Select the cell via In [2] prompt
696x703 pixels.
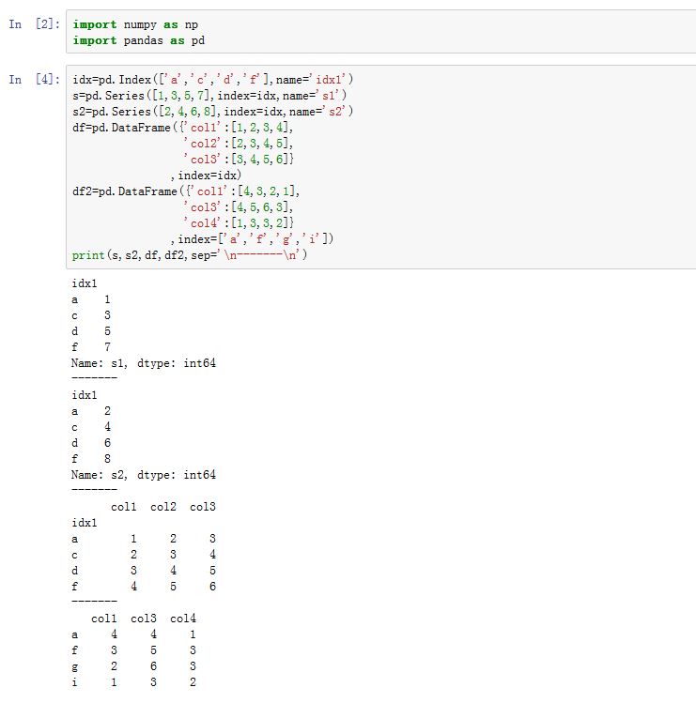click(32, 24)
